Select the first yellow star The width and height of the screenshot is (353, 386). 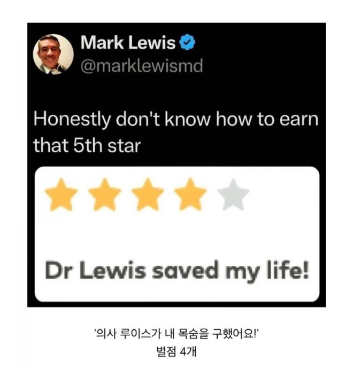[x=61, y=194]
